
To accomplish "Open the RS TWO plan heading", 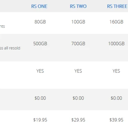I will coord(78,6).
